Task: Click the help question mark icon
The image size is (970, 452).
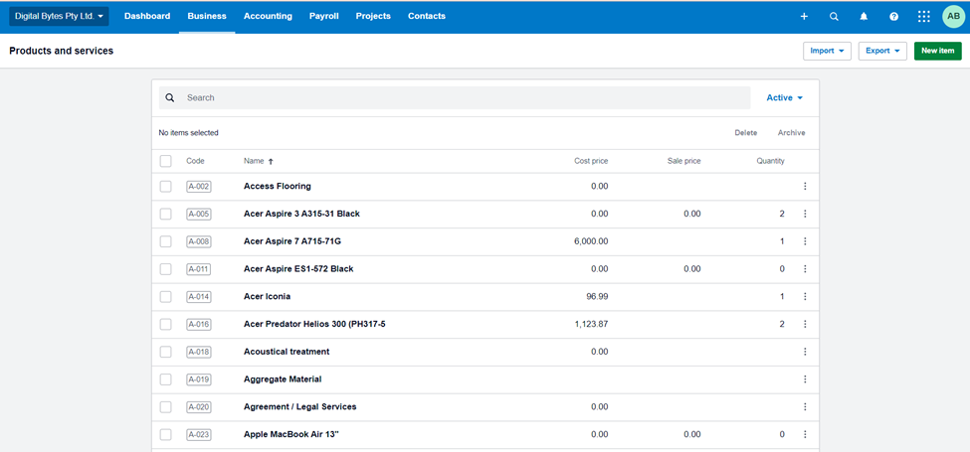Action: click(x=893, y=17)
